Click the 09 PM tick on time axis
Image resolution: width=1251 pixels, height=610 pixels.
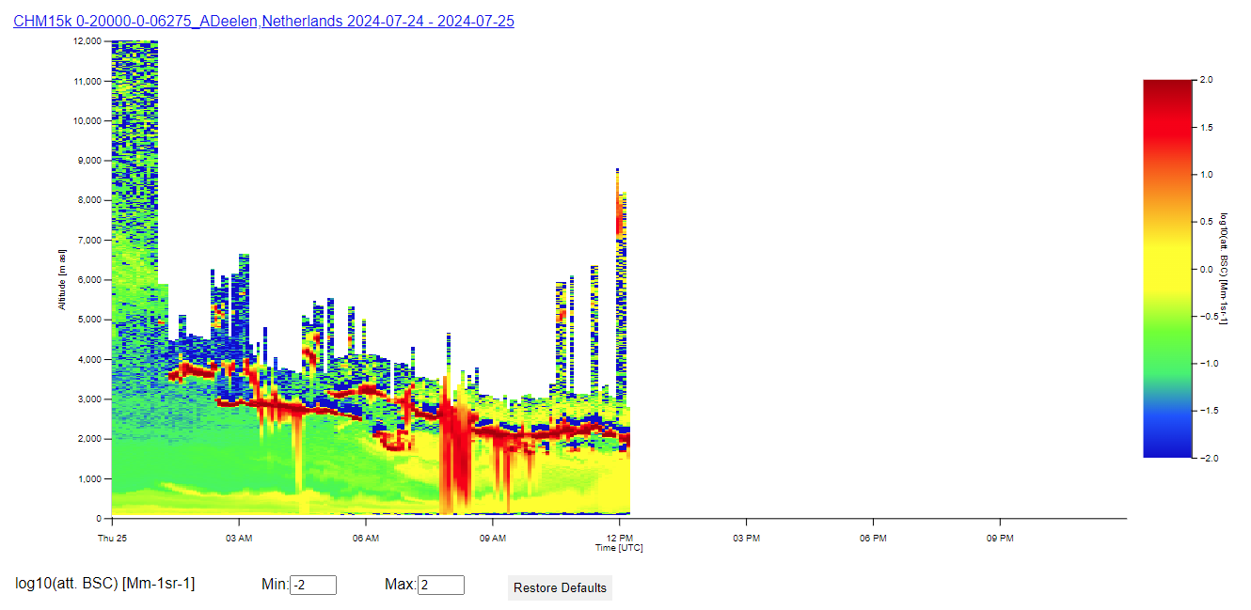pyautogui.click(x=1000, y=539)
